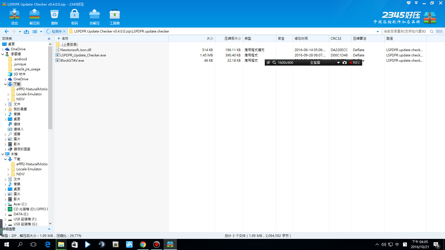Viewport: 445px width, 250px height.
Task: Click the back navigation arrow
Action: tap(7, 31)
